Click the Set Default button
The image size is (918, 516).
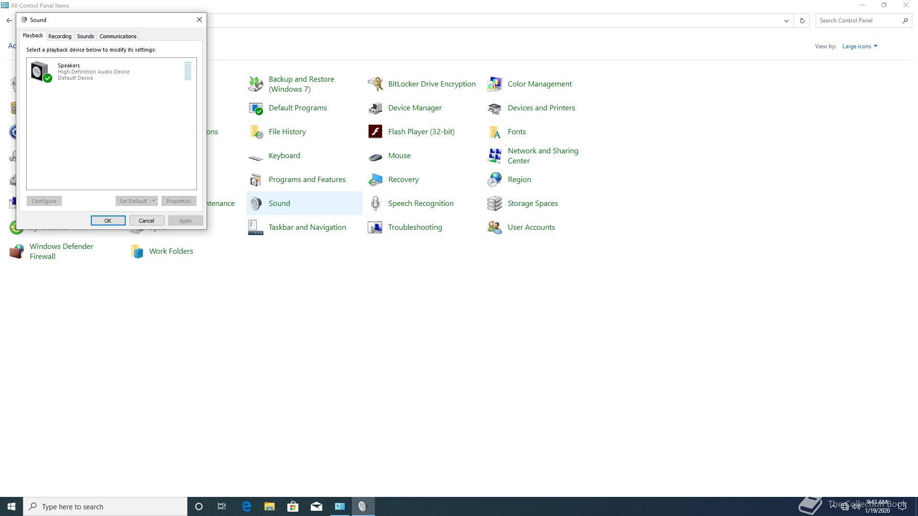(133, 201)
